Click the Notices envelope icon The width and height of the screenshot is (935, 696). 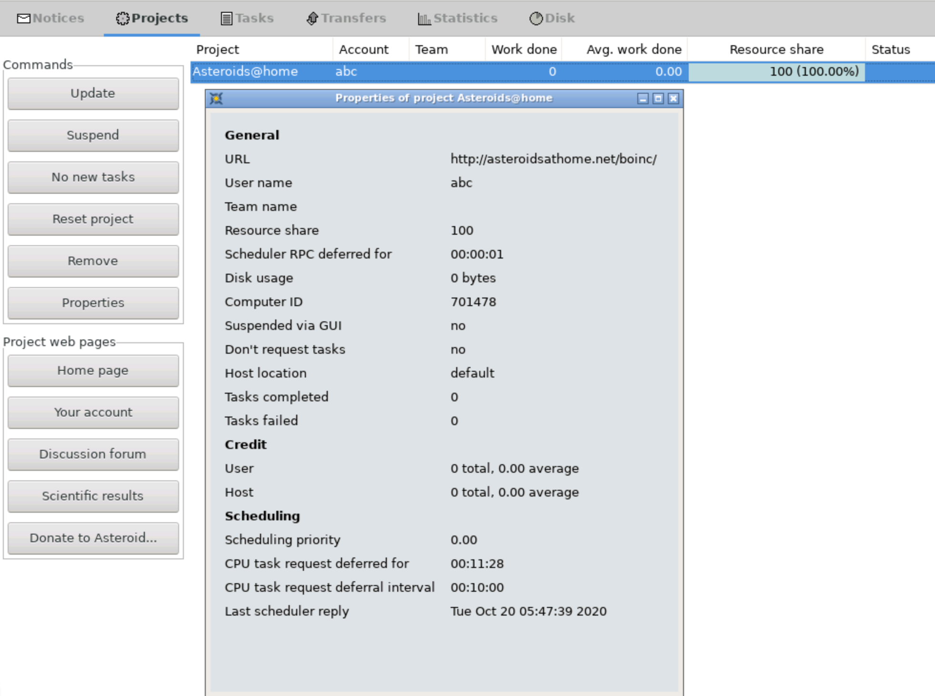[23, 19]
